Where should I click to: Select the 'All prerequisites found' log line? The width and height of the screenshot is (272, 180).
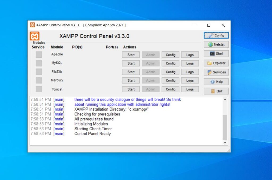[94, 119]
